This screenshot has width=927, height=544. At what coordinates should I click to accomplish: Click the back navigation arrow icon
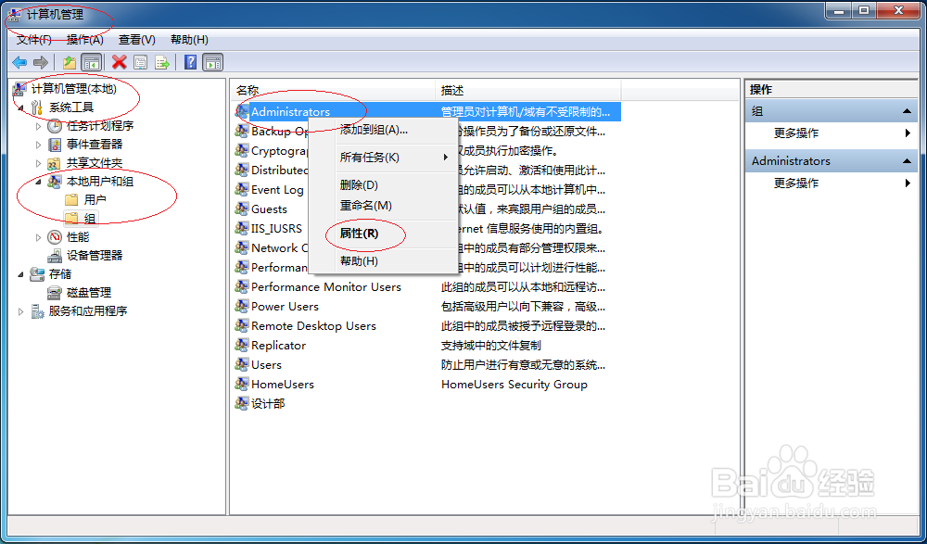(x=20, y=62)
